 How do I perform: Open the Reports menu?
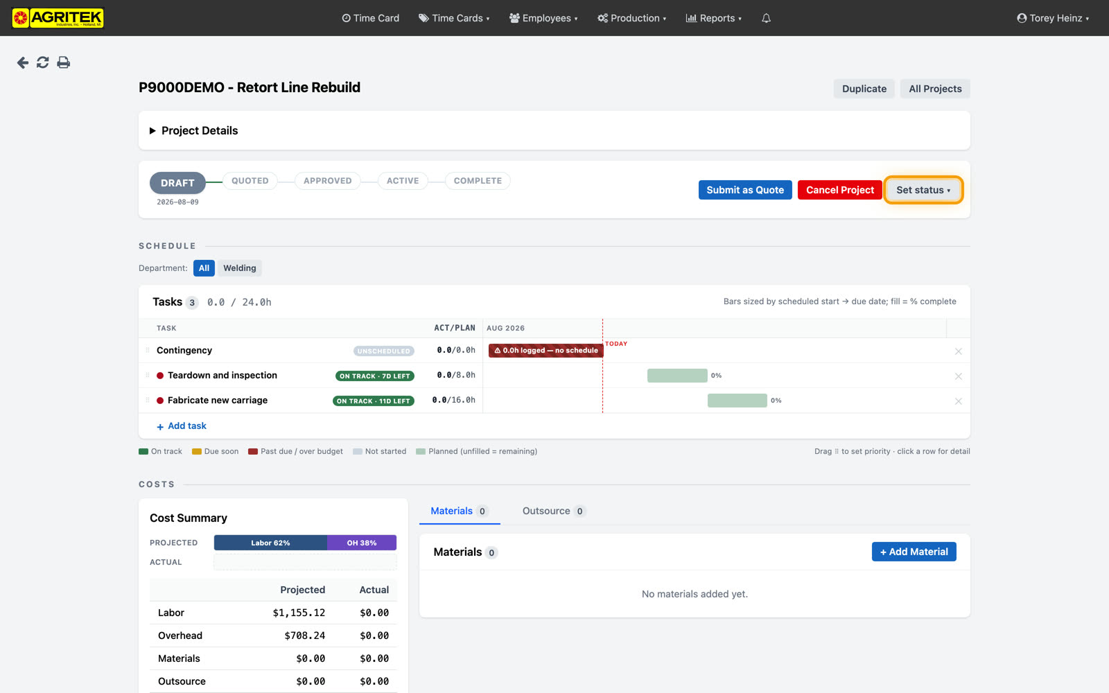coord(713,18)
